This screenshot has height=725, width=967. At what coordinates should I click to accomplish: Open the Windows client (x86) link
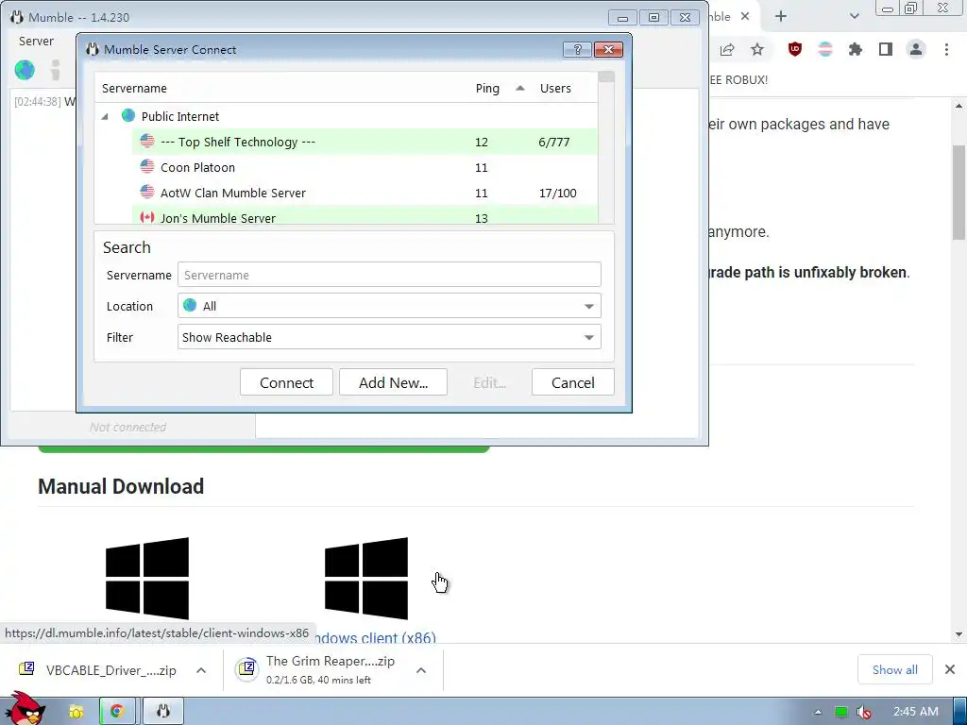(377, 637)
